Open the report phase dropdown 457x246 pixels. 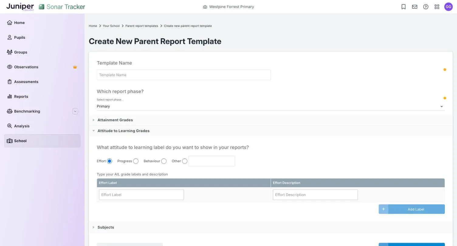(x=271, y=106)
